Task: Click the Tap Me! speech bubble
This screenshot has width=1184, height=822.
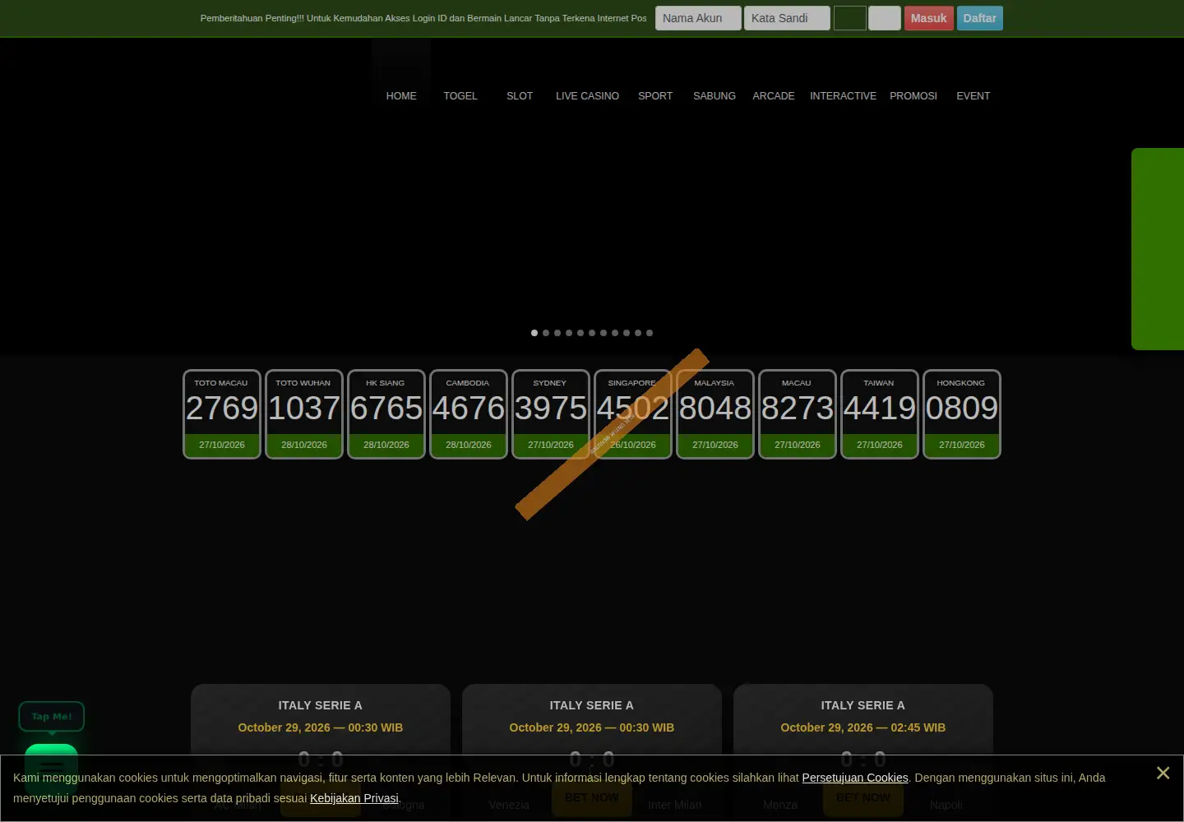Action: [52, 717]
